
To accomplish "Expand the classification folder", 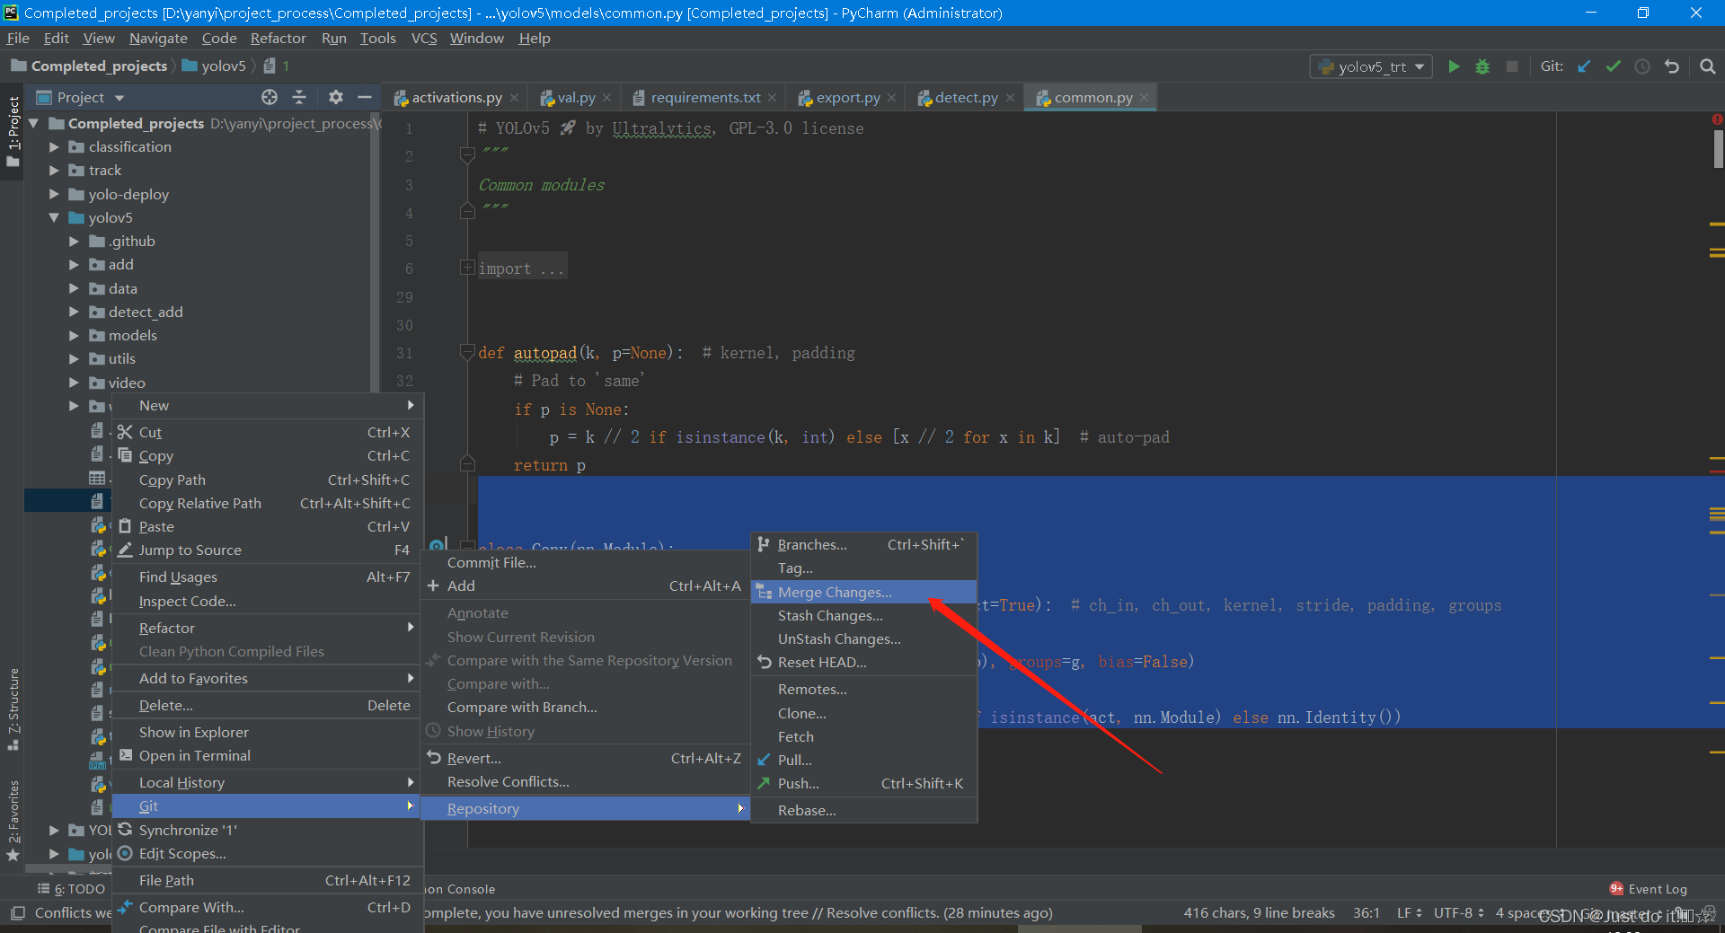I will [x=54, y=146].
